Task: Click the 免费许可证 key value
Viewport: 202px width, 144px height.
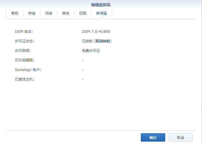Action: point(91,51)
